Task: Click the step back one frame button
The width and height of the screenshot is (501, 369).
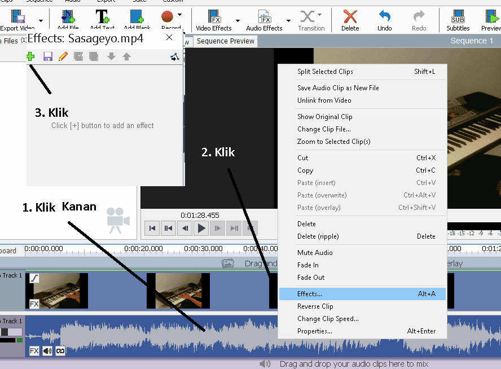Action: tap(184, 228)
